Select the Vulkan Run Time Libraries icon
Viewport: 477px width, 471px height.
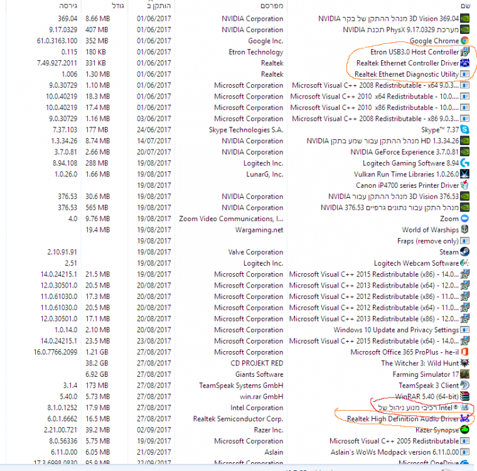[x=464, y=174]
